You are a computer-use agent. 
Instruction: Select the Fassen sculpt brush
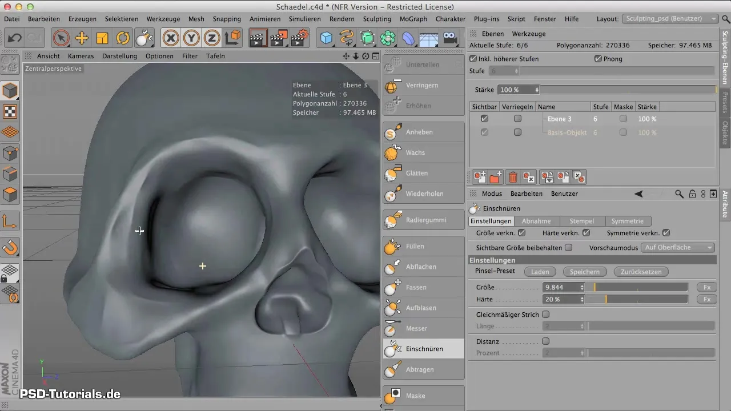[424, 287]
